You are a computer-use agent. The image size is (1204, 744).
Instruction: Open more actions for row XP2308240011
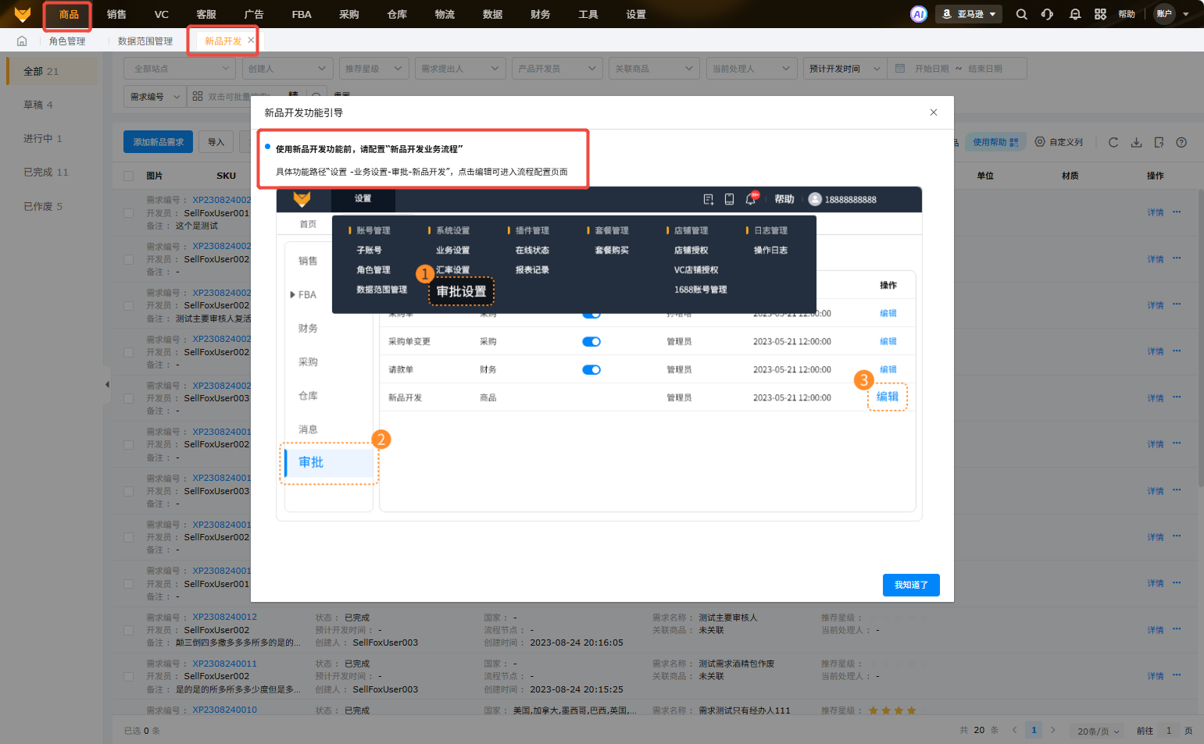pos(1177,675)
